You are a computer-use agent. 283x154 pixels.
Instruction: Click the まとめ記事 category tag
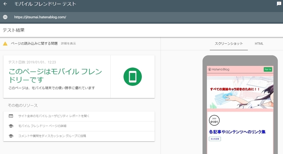[x=215, y=139]
